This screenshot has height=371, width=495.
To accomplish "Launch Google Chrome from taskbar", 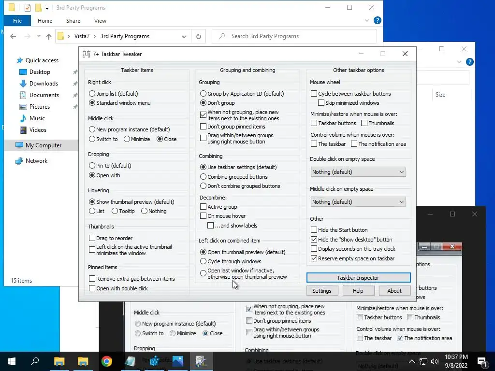I will 107,361.
